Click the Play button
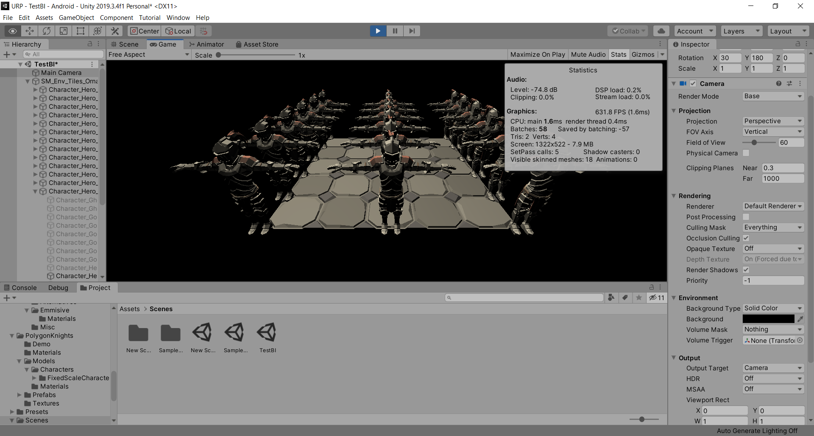The height and width of the screenshot is (436, 814). click(x=378, y=31)
